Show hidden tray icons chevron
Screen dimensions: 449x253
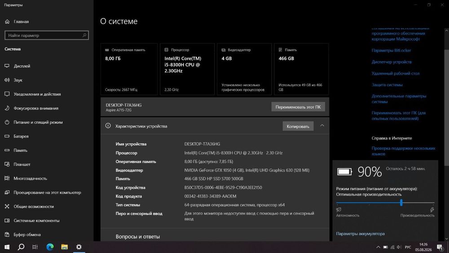[378, 247]
